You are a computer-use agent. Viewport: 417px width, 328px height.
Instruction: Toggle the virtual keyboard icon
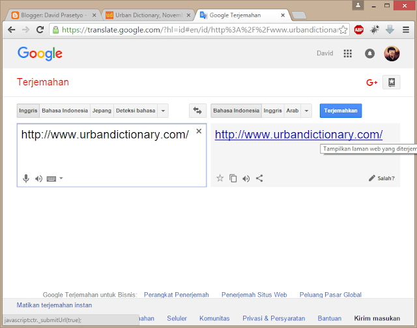[51, 179]
